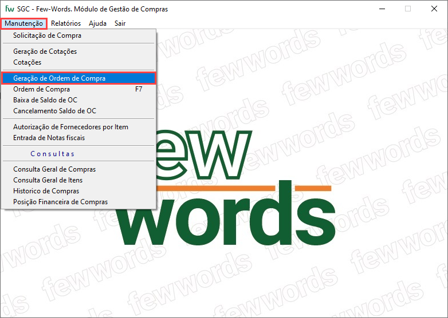The image size is (448, 318).
Task: Open Autorização de Fornecedores por Item
Action: tap(78, 127)
